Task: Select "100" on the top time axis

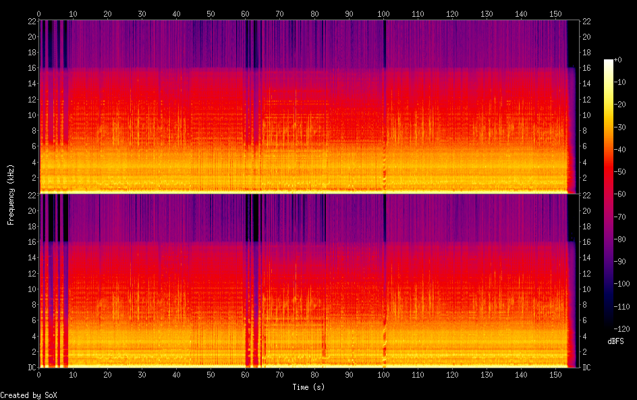Action: pos(383,14)
